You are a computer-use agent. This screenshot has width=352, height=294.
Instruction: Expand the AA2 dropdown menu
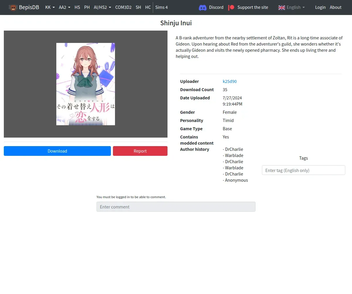click(65, 7)
